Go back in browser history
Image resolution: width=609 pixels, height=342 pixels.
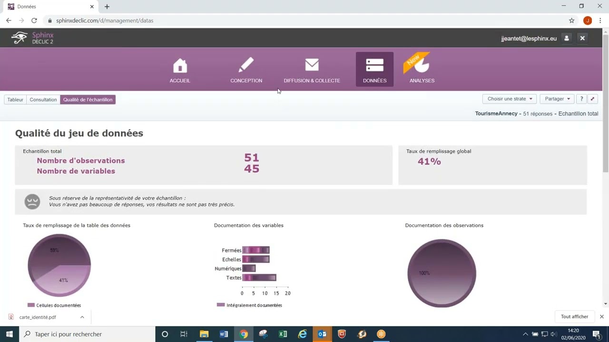(9, 20)
